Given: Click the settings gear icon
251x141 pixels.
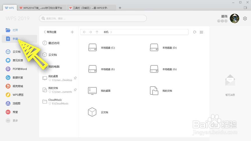Looking at the screenshot, I should tap(245, 19).
